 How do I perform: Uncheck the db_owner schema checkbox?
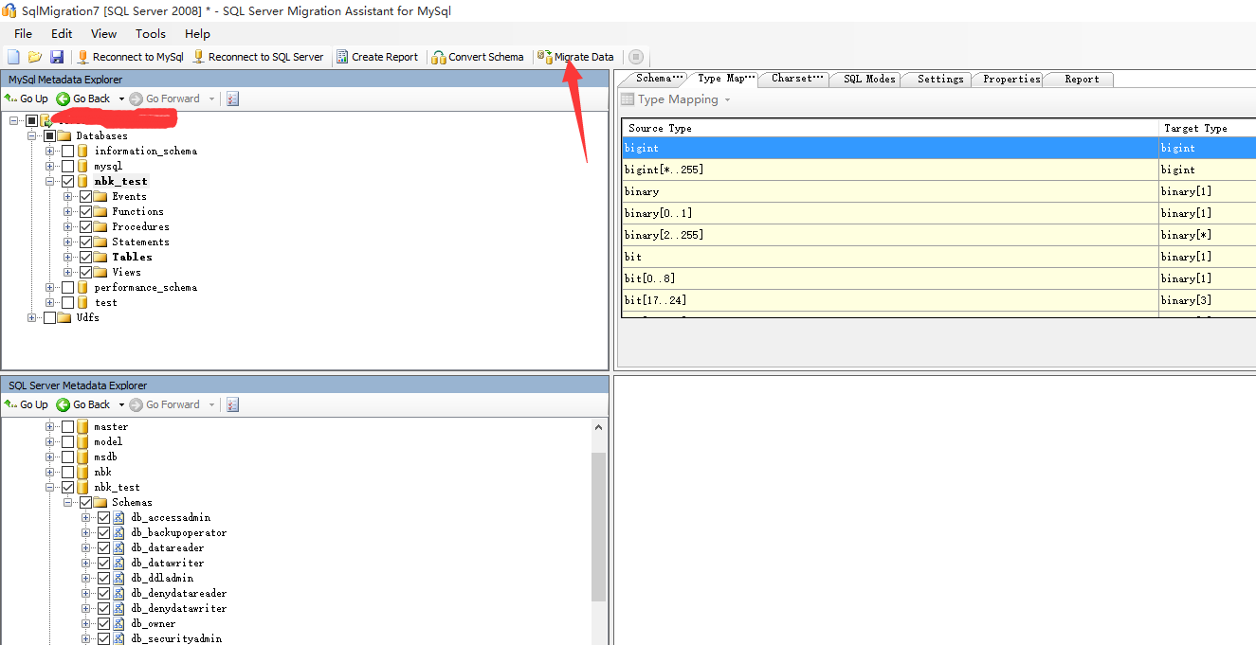pyautogui.click(x=102, y=623)
